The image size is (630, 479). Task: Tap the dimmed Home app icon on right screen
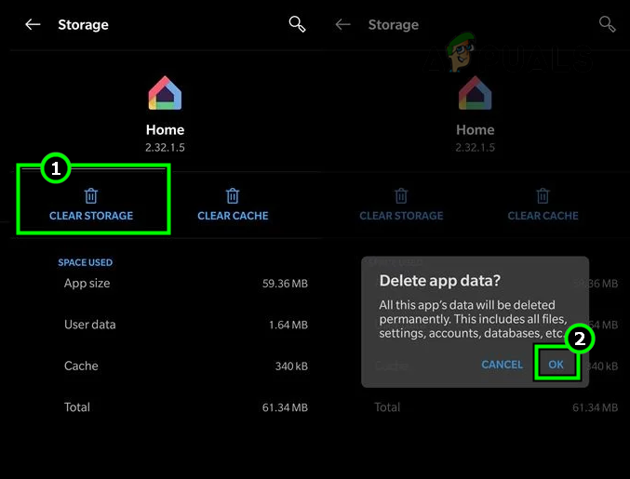[476, 93]
